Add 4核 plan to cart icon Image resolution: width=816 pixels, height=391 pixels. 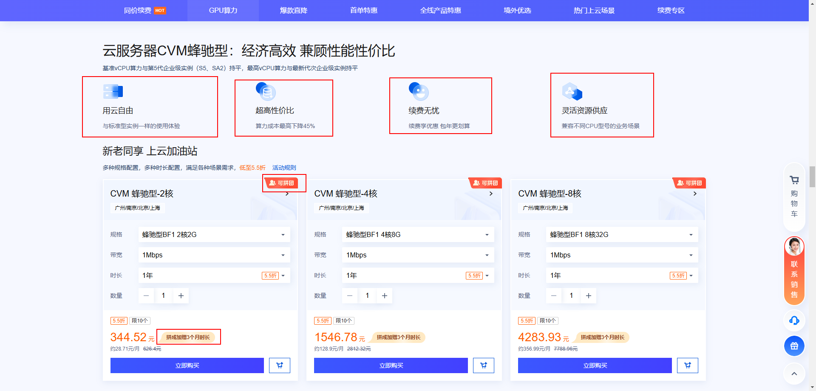tap(484, 365)
